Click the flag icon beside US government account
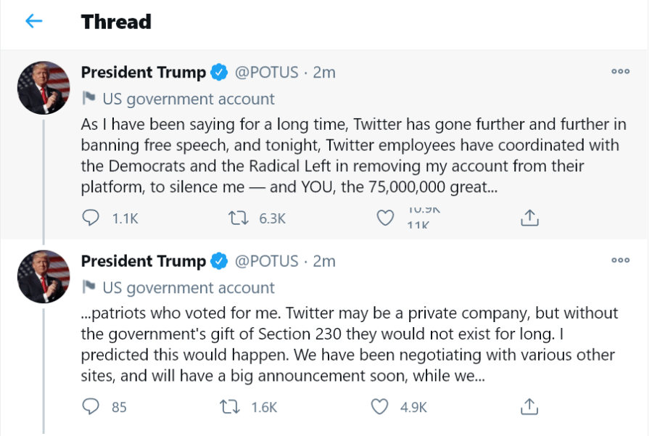Screen dimensions: 652x436 tap(88, 99)
